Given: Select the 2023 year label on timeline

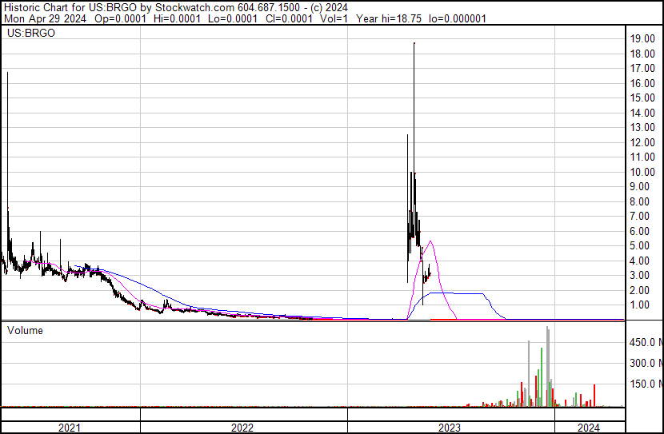Looking at the screenshot, I should (x=450, y=428).
